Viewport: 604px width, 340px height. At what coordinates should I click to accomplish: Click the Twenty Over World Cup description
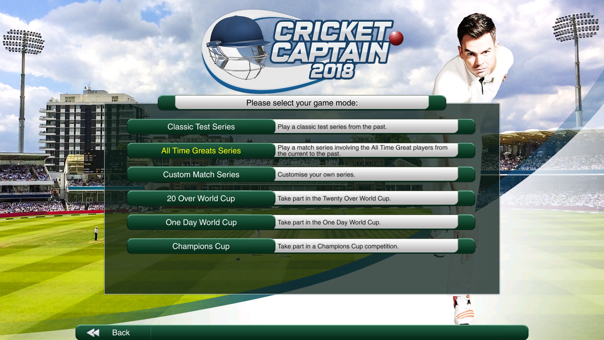coord(334,199)
